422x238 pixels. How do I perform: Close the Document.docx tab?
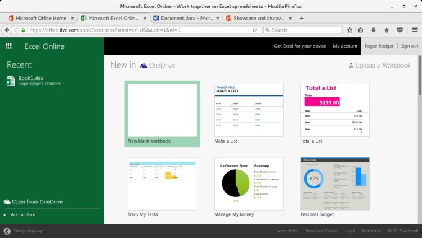pyautogui.click(x=217, y=19)
